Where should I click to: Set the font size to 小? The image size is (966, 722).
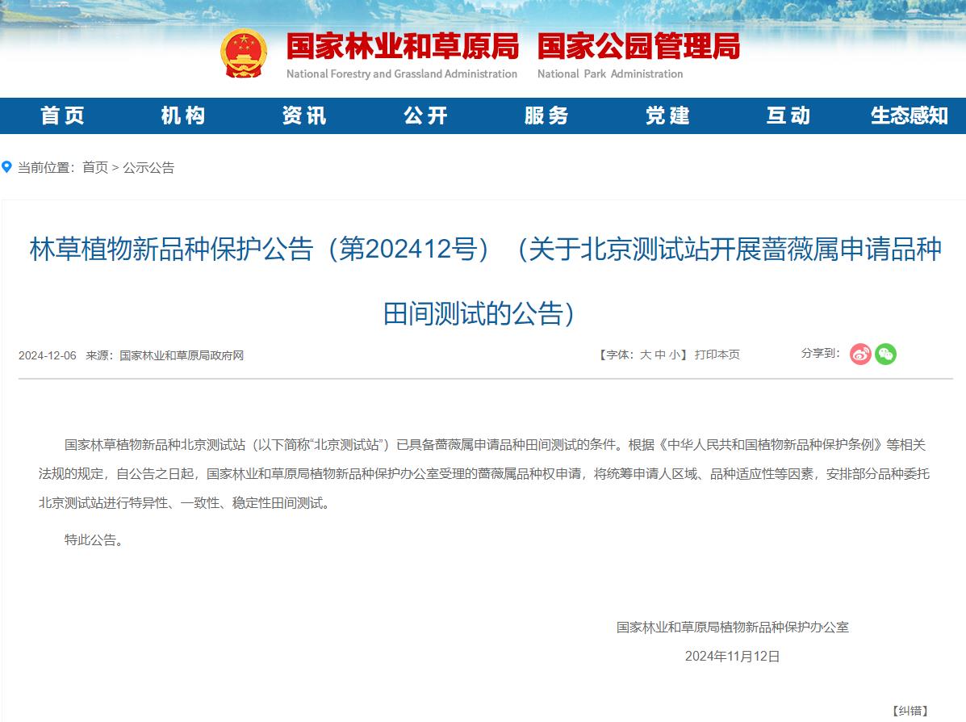(674, 355)
